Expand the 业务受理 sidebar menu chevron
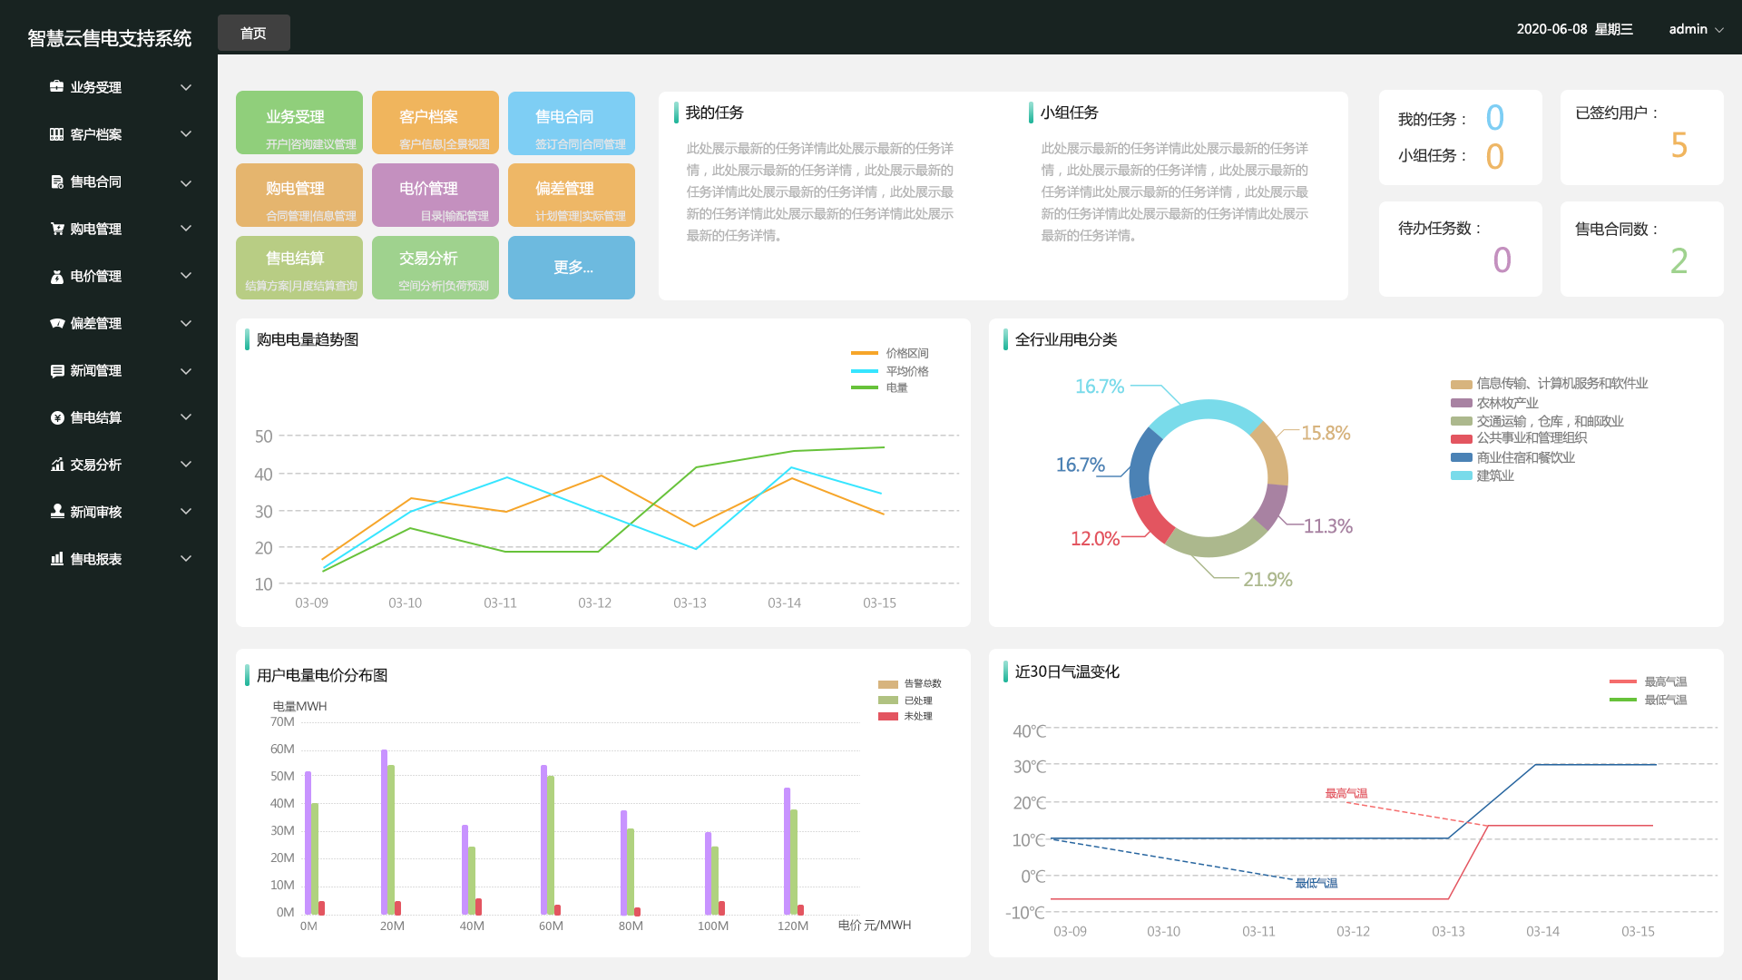Screen dimensions: 1742x980 pos(186,87)
